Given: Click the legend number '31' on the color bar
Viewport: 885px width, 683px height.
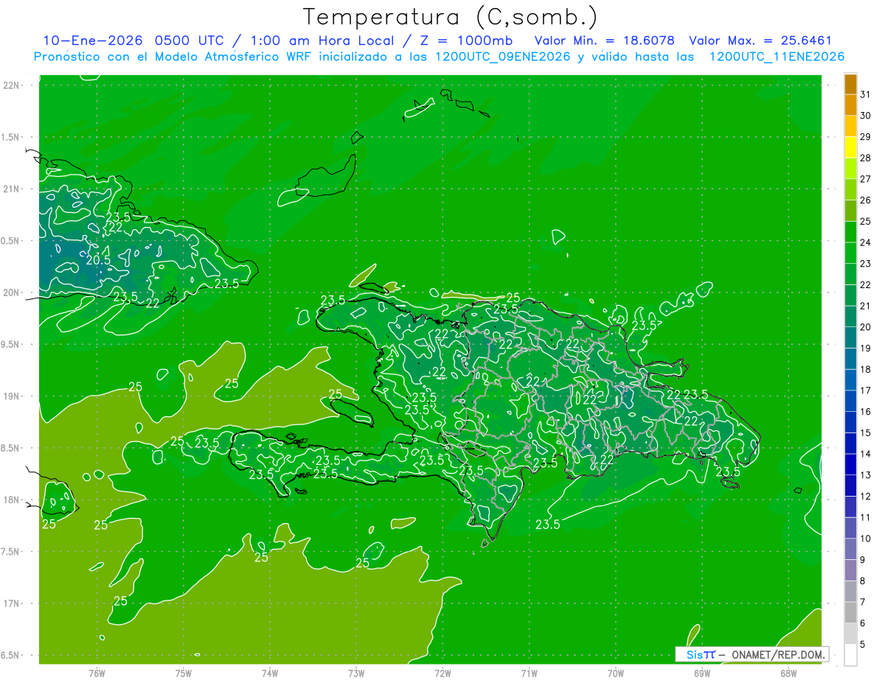Looking at the screenshot, I should (866, 94).
